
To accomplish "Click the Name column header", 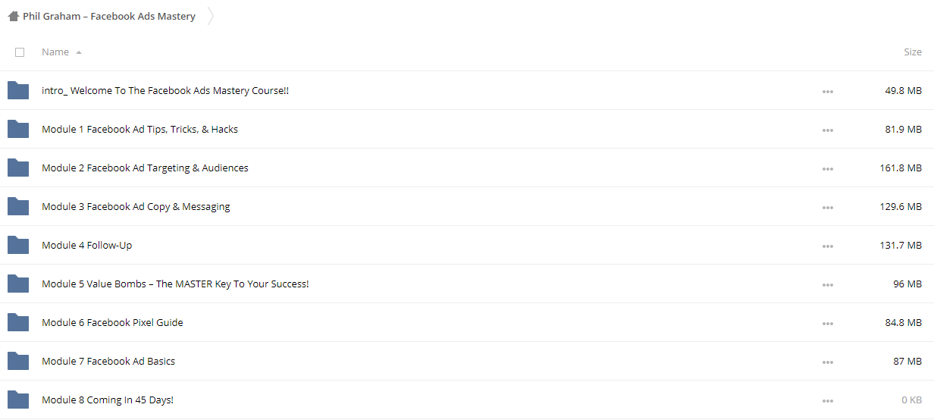I will (x=55, y=52).
